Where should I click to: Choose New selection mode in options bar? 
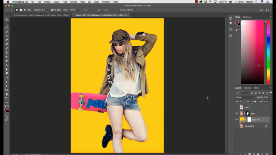pos(16,10)
